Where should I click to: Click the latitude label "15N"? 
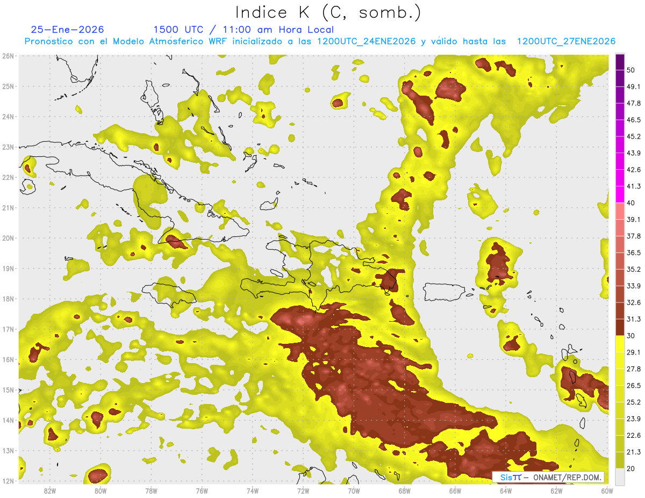[8, 389]
